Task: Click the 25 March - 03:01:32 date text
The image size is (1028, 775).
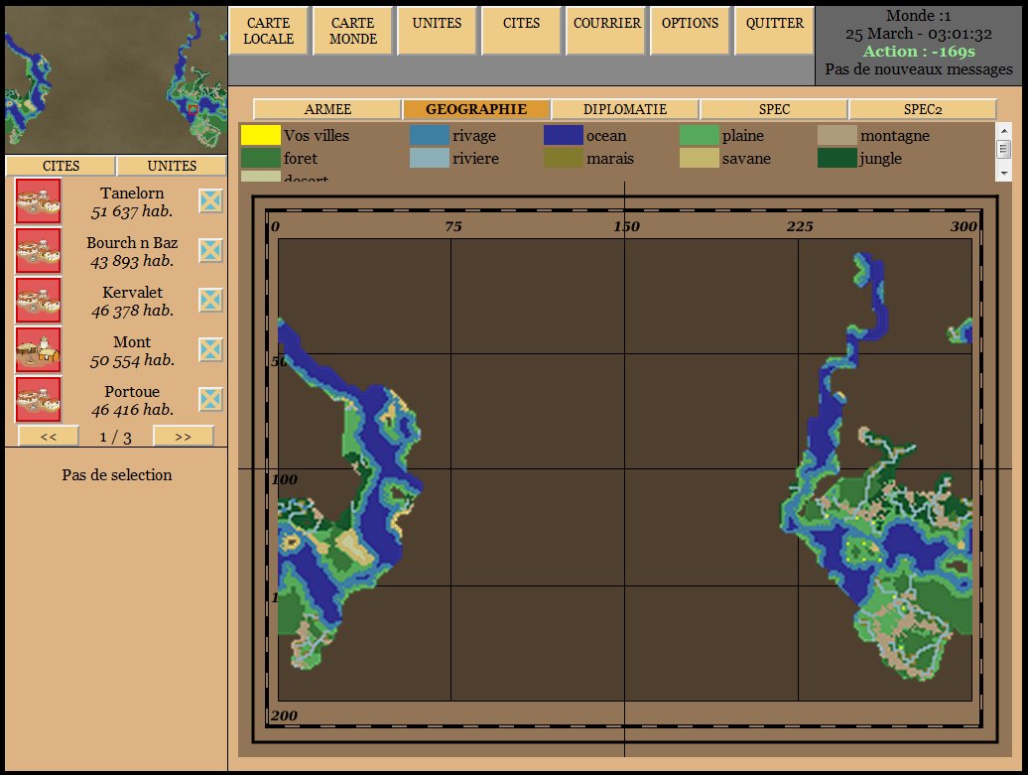Action: 919,34
